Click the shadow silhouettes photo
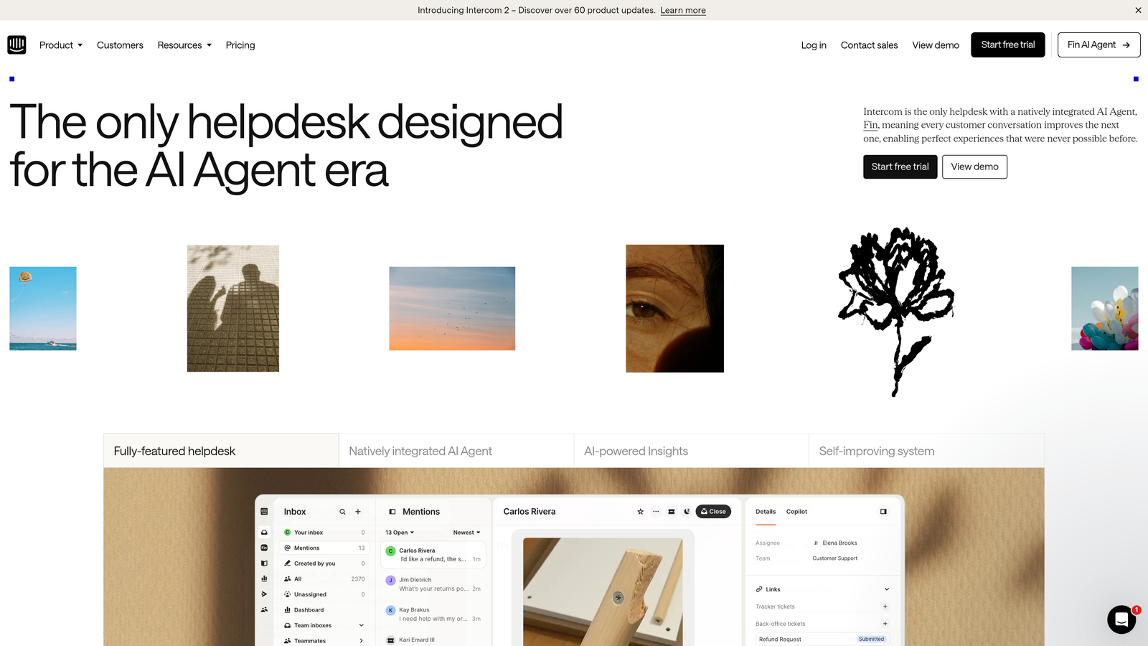 (x=233, y=309)
